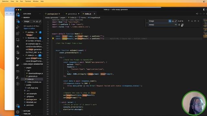Open the Explorer view in the activity bar
Image resolution: width=207 pixels, height=116 pixels.
pos(17,15)
